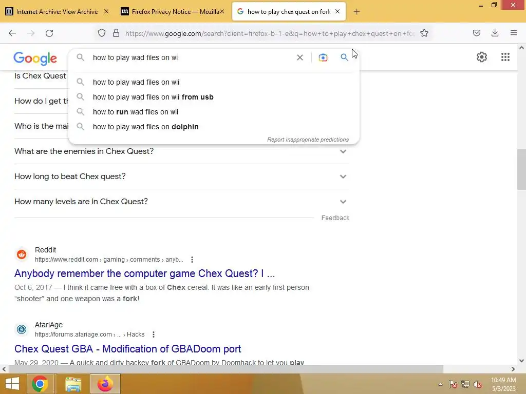This screenshot has width=526, height=394.
Task: Open the Firefox hamburger menu
Action: point(514,33)
